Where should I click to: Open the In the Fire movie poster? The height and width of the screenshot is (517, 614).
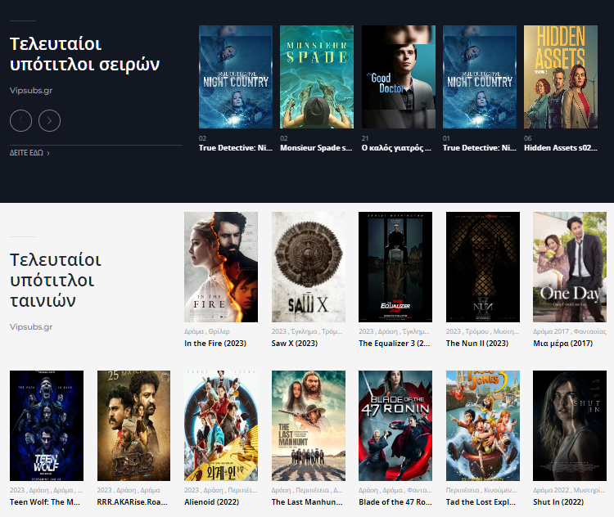coord(221,267)
